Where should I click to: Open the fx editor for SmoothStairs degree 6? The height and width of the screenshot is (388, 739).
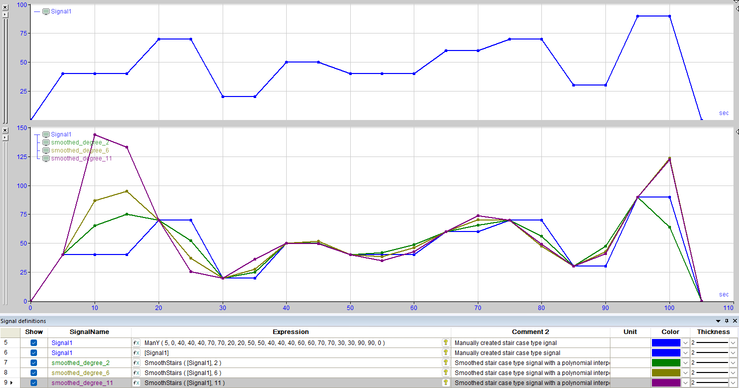(x=137, y=373)
